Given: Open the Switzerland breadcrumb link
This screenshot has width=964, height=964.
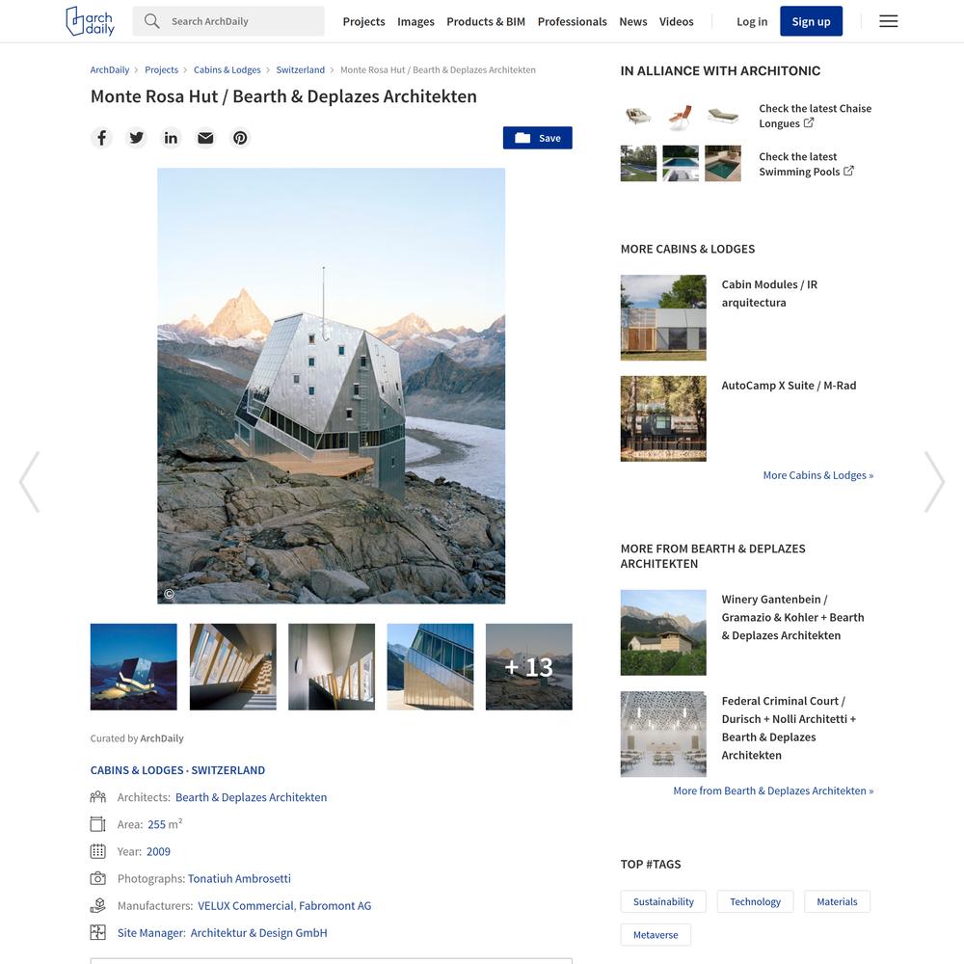Looking at the screenshot, I should (300, 70).
